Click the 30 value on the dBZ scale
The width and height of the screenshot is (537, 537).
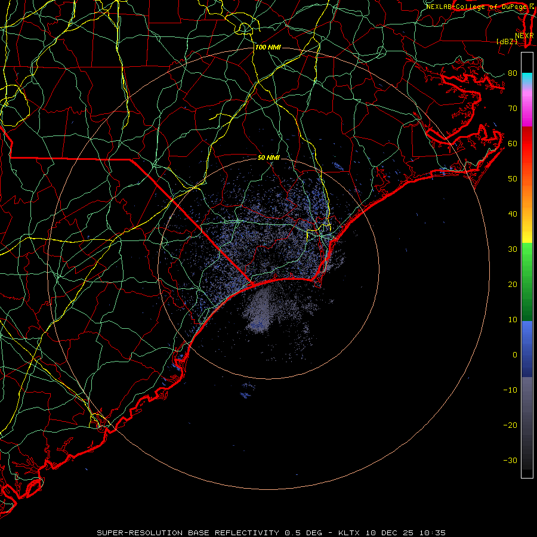pyautogui.click(x=513, y=249)
